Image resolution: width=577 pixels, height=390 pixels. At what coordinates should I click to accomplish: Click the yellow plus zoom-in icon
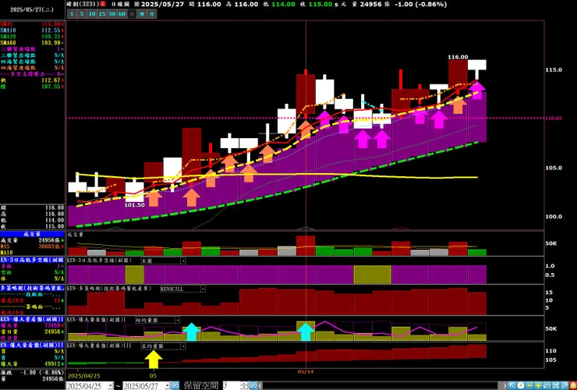tap(538, 385)
